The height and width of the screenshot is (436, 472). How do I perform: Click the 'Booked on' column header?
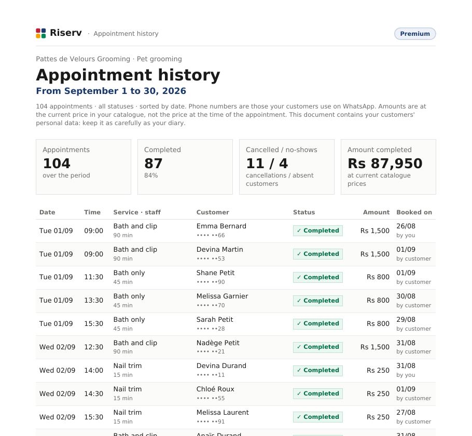click(414, 212)
